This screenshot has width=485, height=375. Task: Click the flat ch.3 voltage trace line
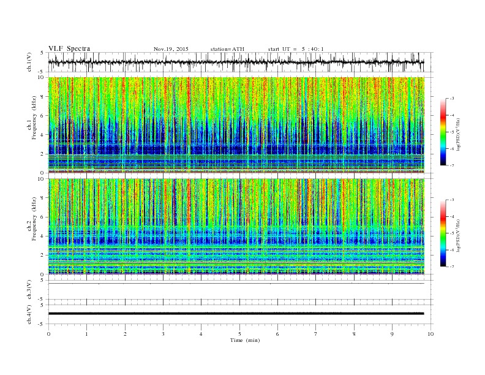click(236, 284)
